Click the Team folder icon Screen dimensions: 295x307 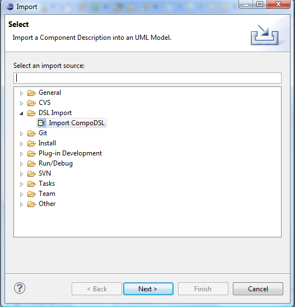tap(31, 194)
